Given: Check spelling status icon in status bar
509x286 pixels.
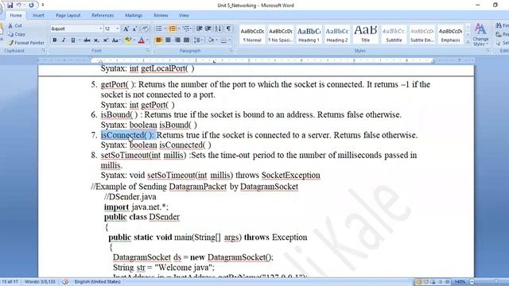Looking at the screenshot, I should (65, 281).
